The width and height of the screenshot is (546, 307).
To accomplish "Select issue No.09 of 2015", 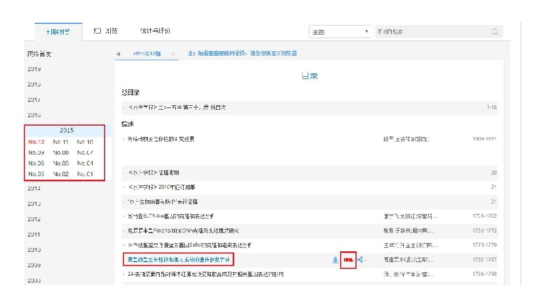I will click(x=36, y=152).
